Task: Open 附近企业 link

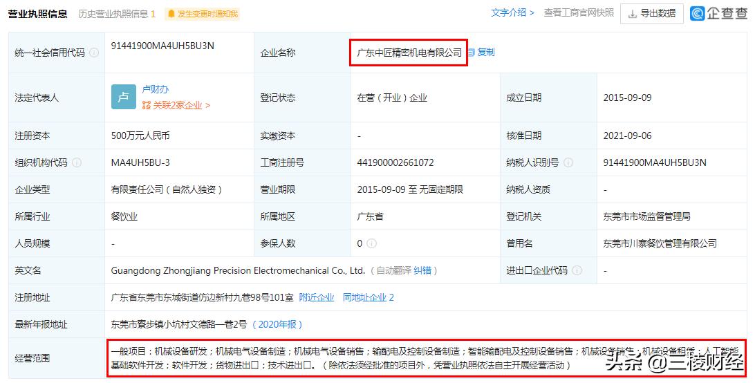Action: 317,298
